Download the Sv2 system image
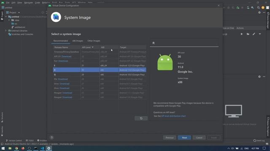The width and height of the screenshot is (270, 151). tap(63, 61)
